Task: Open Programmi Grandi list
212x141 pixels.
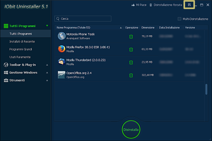Action: (20, 49)
